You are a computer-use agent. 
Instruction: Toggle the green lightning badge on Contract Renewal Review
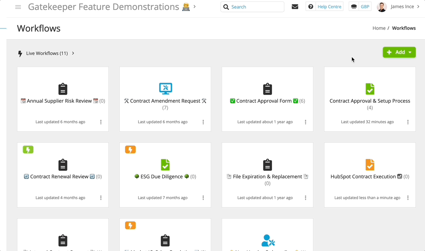(x=28, y=150)
